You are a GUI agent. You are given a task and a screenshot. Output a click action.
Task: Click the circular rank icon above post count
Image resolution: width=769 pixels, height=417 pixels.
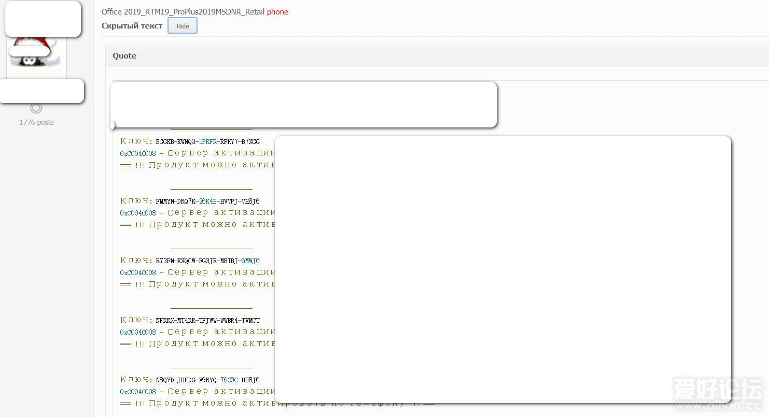(x=36, y=108)
